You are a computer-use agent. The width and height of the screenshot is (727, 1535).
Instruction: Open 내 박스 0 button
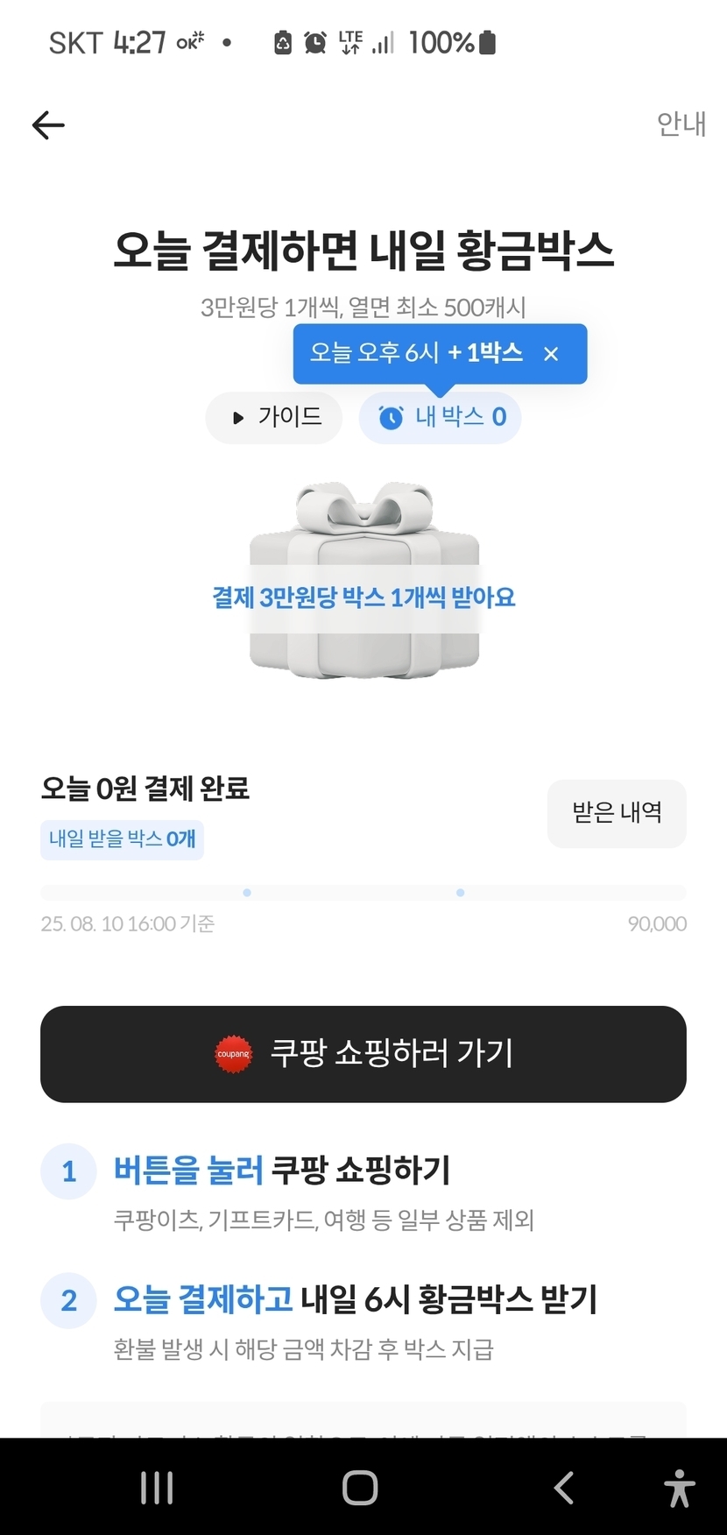(441, 417)
